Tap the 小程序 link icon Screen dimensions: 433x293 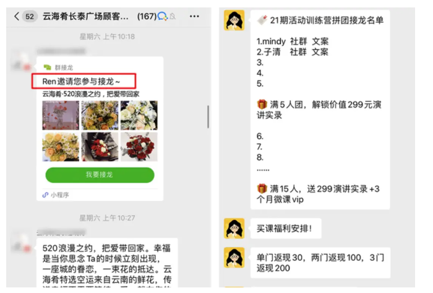(x=45, y=195)
